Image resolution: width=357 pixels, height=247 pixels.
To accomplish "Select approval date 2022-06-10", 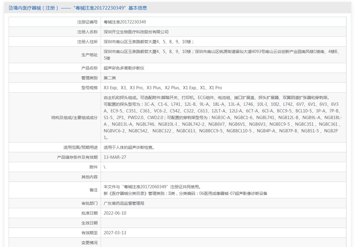I will pos(115,213).
